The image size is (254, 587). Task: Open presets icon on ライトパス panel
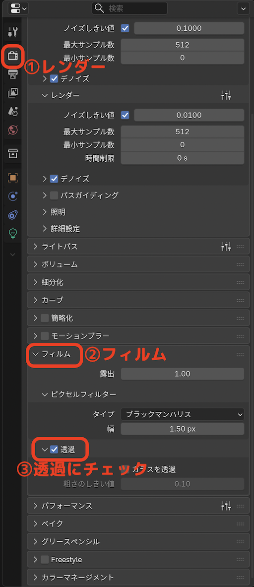coord(226,246)
